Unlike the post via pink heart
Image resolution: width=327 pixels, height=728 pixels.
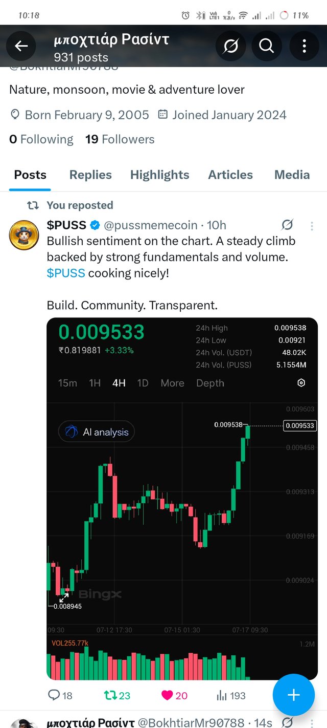pyautogui.click(x=167, y=695)
